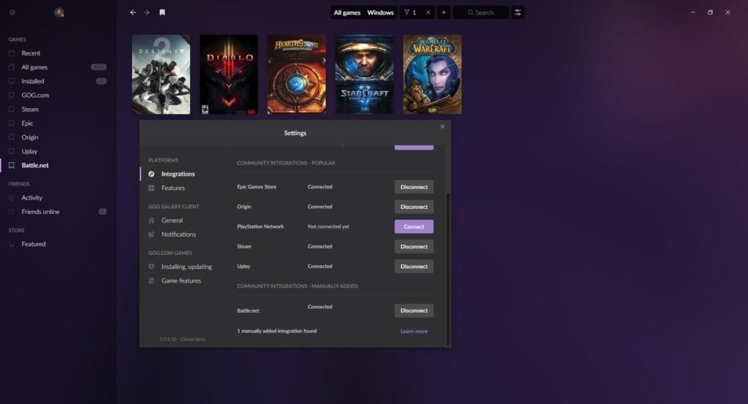Screen dimensions: 748x404
Task: Click the 'Not connected yet' status
Action: coord(328,226)
